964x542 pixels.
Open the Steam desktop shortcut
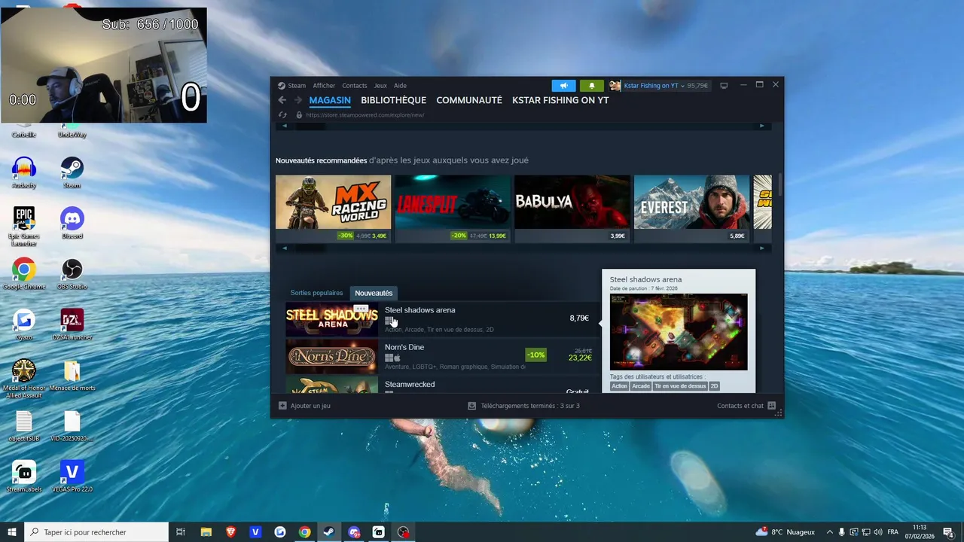coord(72,172)
